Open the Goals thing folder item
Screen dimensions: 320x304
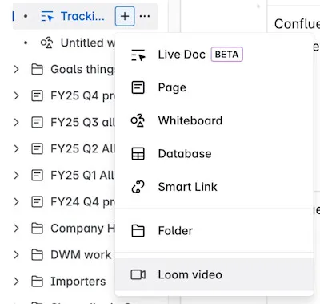pyautogui.click(x=82, y=69)
